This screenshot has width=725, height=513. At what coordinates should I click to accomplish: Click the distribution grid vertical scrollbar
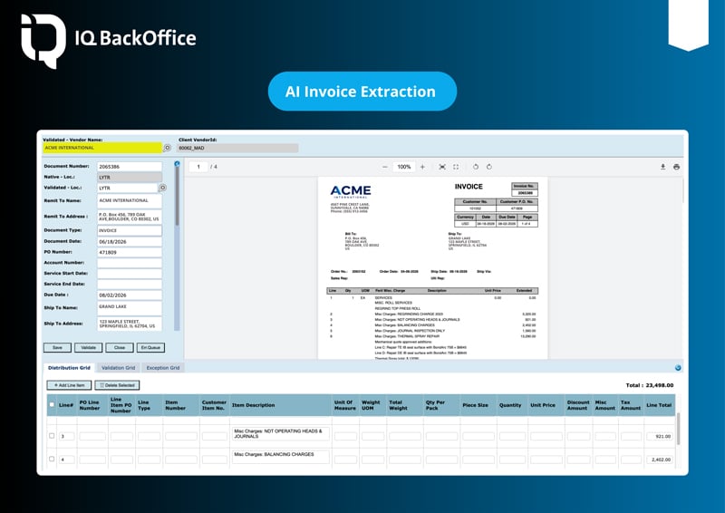coord(678,429)
